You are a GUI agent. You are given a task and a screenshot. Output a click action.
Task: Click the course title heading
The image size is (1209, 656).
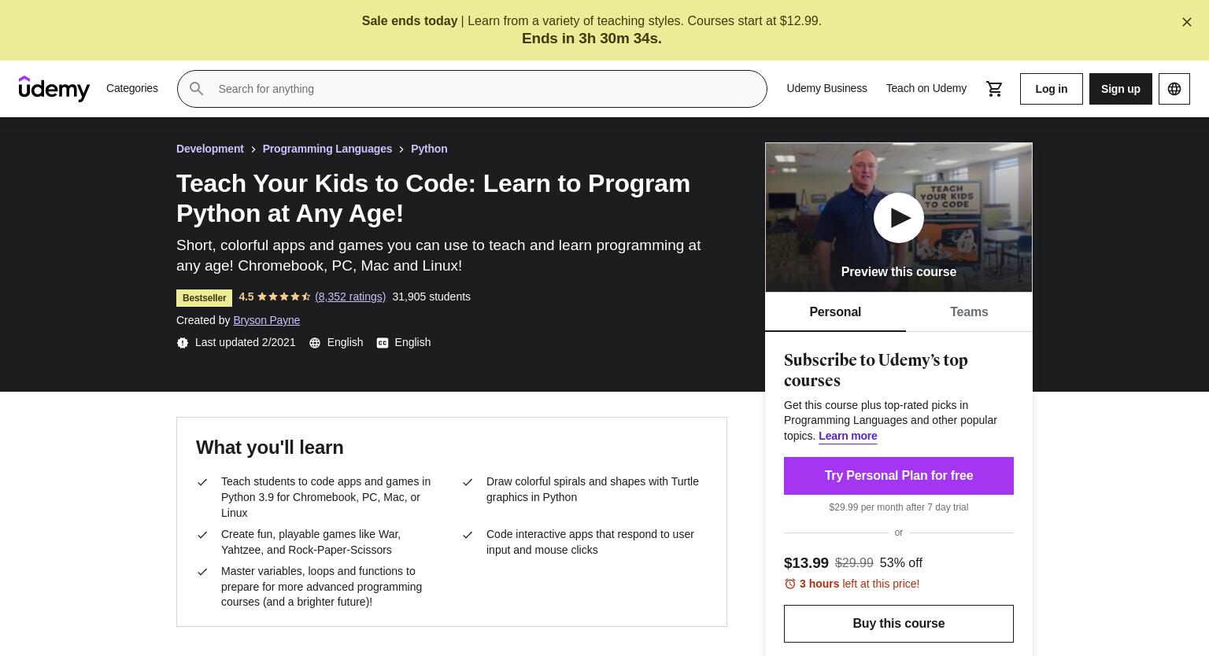coord(433,198)
